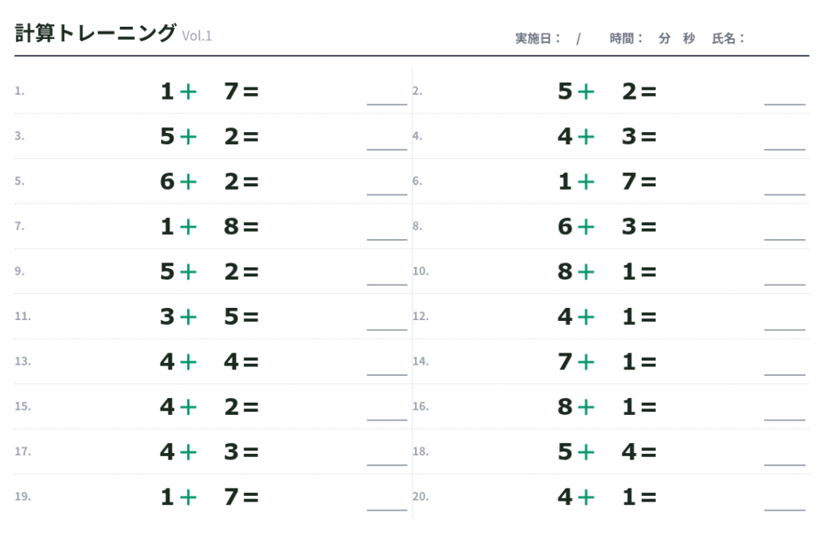Click the digit 6 in problem 5
This screenshot has width=830, height=534.
167,182
